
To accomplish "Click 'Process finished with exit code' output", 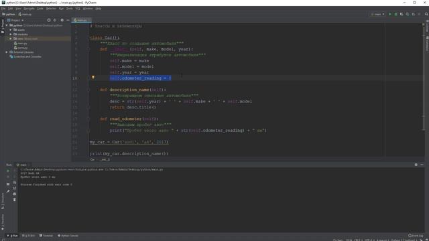I will (46, 185).
